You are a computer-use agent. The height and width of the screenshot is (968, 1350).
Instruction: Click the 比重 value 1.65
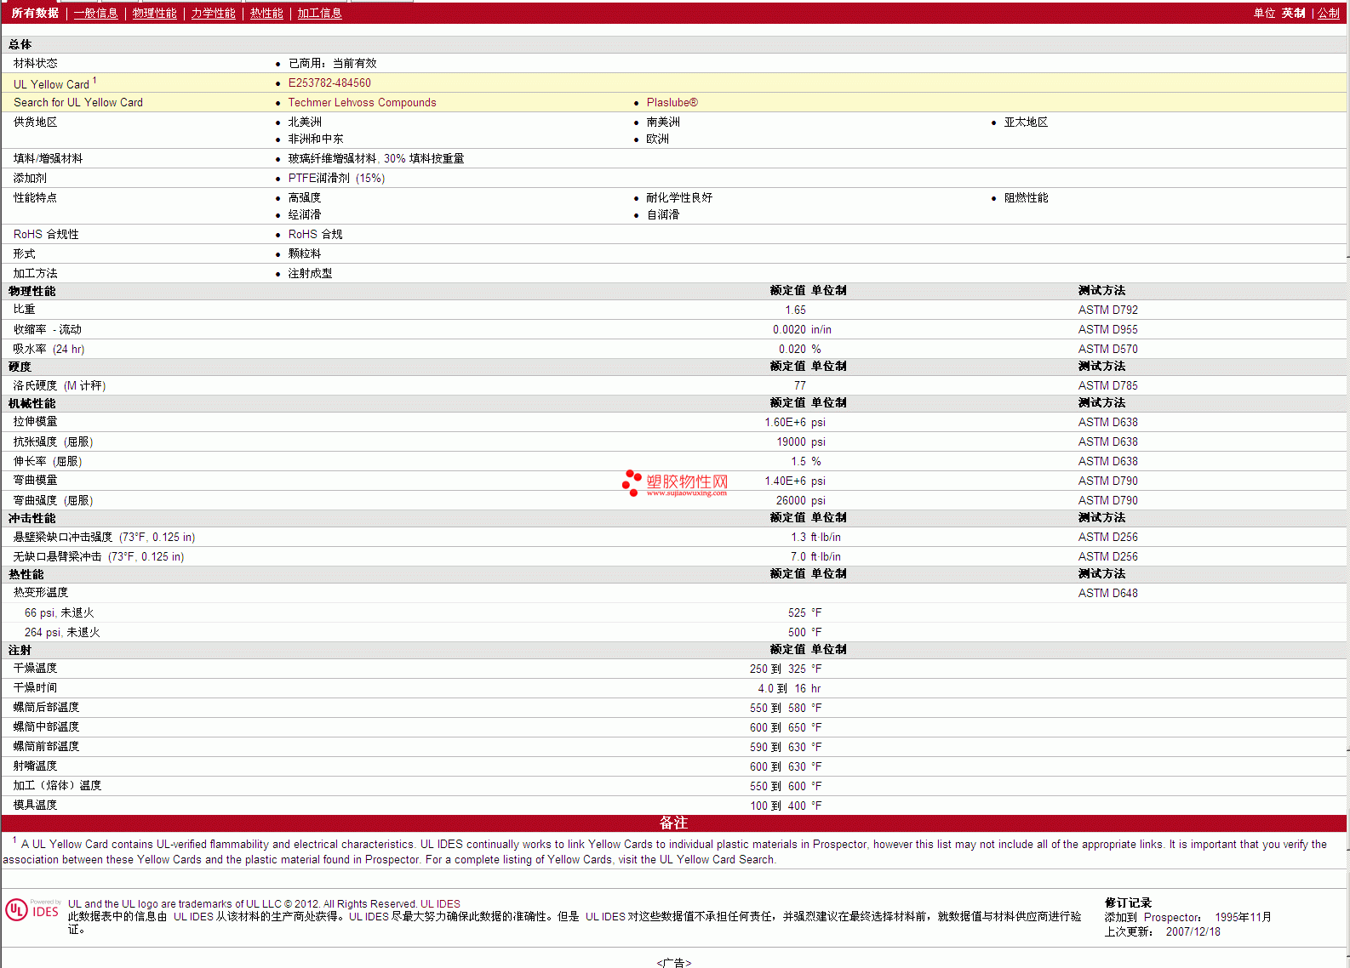pos(796,310)
